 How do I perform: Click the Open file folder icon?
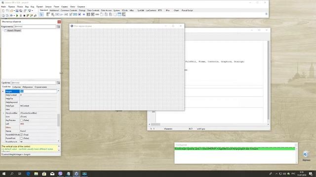pos(11,11)
